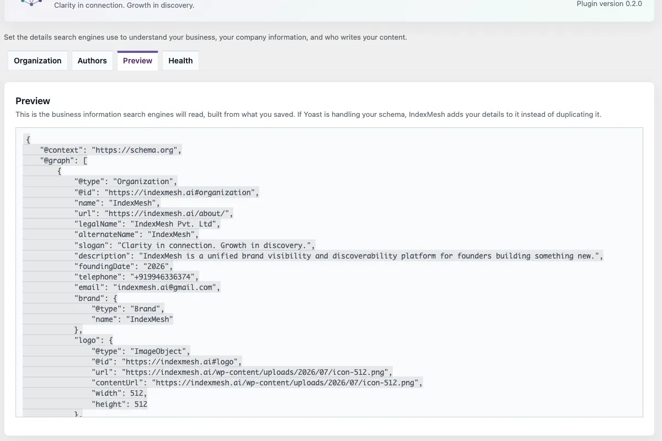This screenshot has height=441, width=662.
Task: Click the "width": 512 line
Action: (119, 393)
